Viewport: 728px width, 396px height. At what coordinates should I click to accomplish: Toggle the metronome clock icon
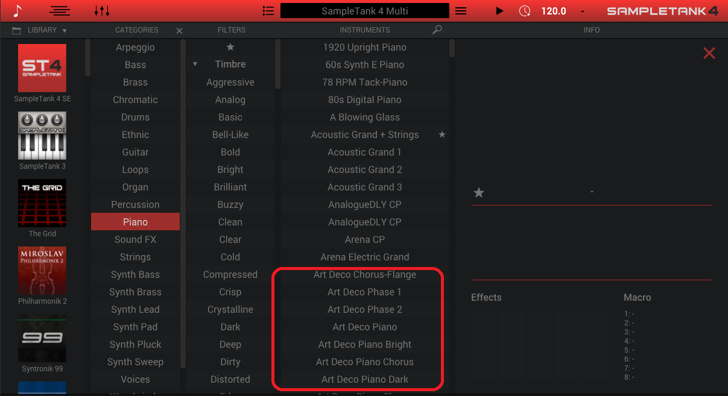pyautogui.click(x=525, y=11)
